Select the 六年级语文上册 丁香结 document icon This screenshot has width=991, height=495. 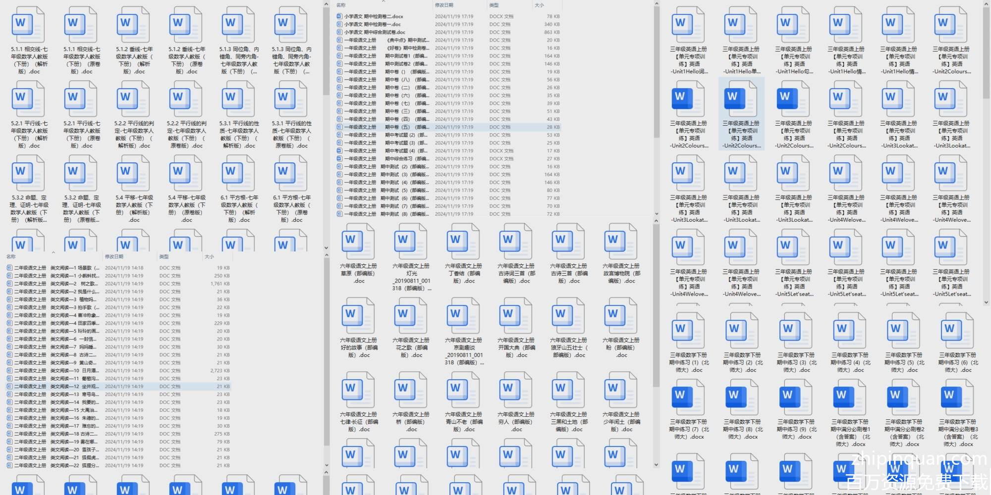point(463,242)
